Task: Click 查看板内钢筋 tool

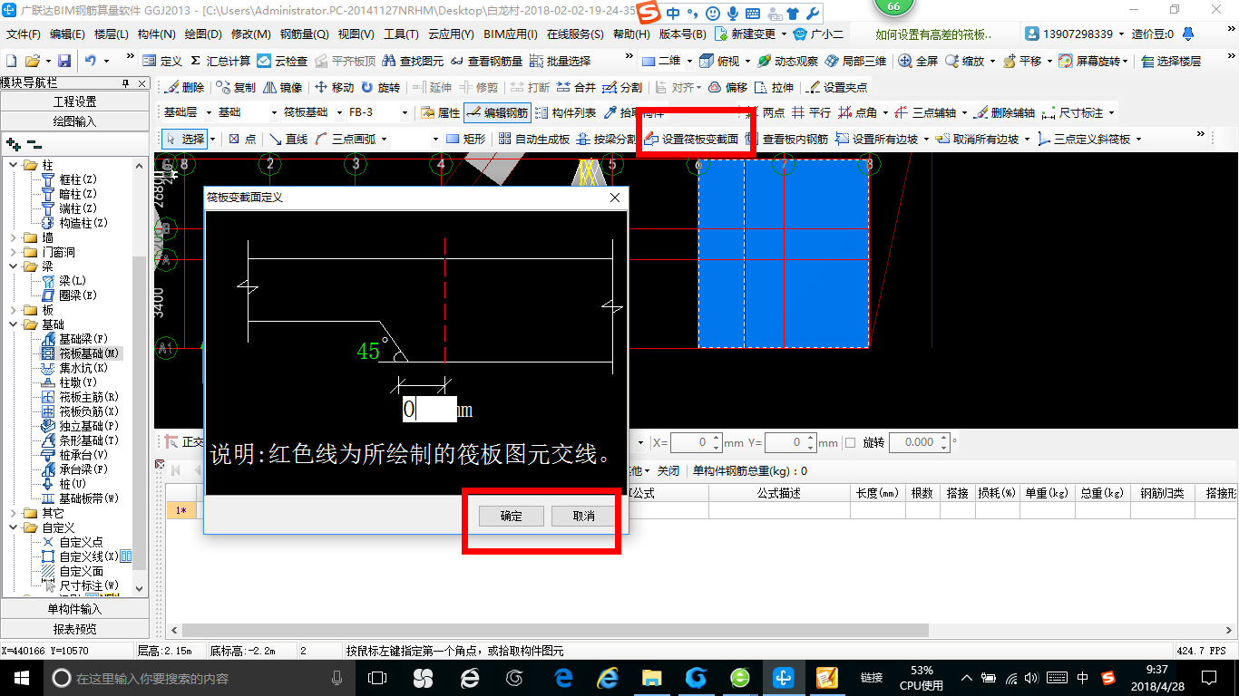Action: [x=786, y=140]
